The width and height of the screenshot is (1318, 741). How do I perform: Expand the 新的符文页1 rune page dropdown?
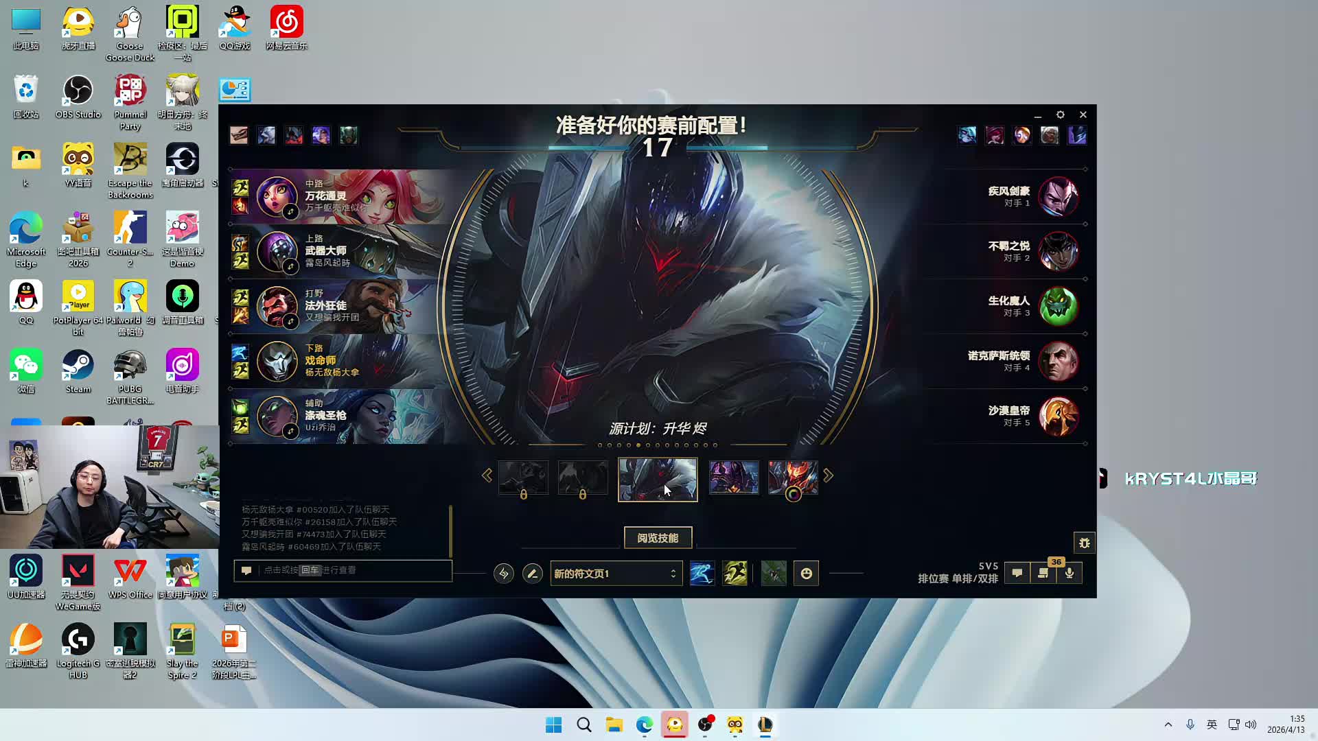point(616,573)
